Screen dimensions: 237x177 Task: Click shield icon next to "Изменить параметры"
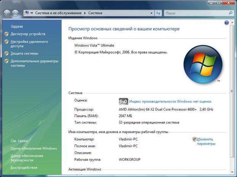click(x=195, y=139)
